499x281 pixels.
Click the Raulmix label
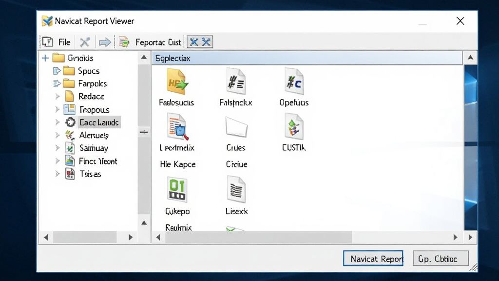pyautogui.click(x=178, y=227)
